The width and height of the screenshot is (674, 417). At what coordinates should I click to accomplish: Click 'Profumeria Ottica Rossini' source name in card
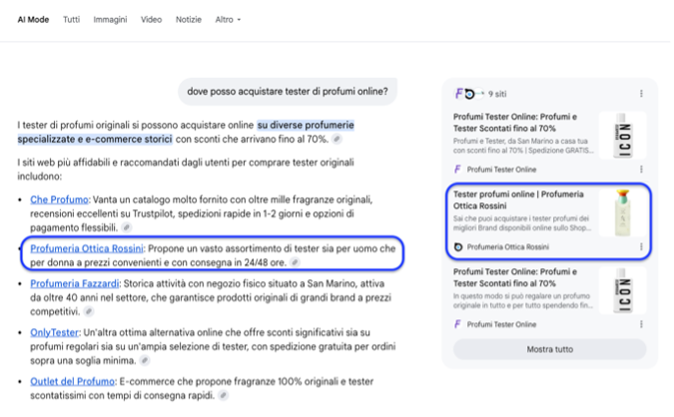(508, 247)
